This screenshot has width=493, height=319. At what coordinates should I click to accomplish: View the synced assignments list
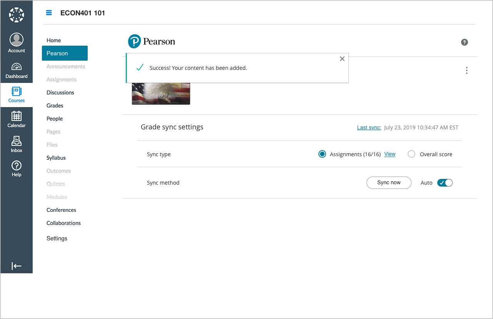[390, 154]
